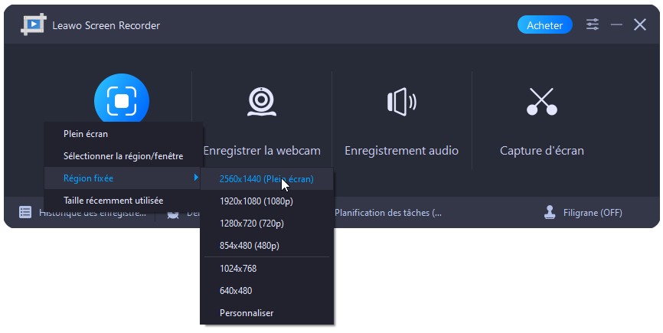
Task: Click the Acheter button
Action: [545, 25]
